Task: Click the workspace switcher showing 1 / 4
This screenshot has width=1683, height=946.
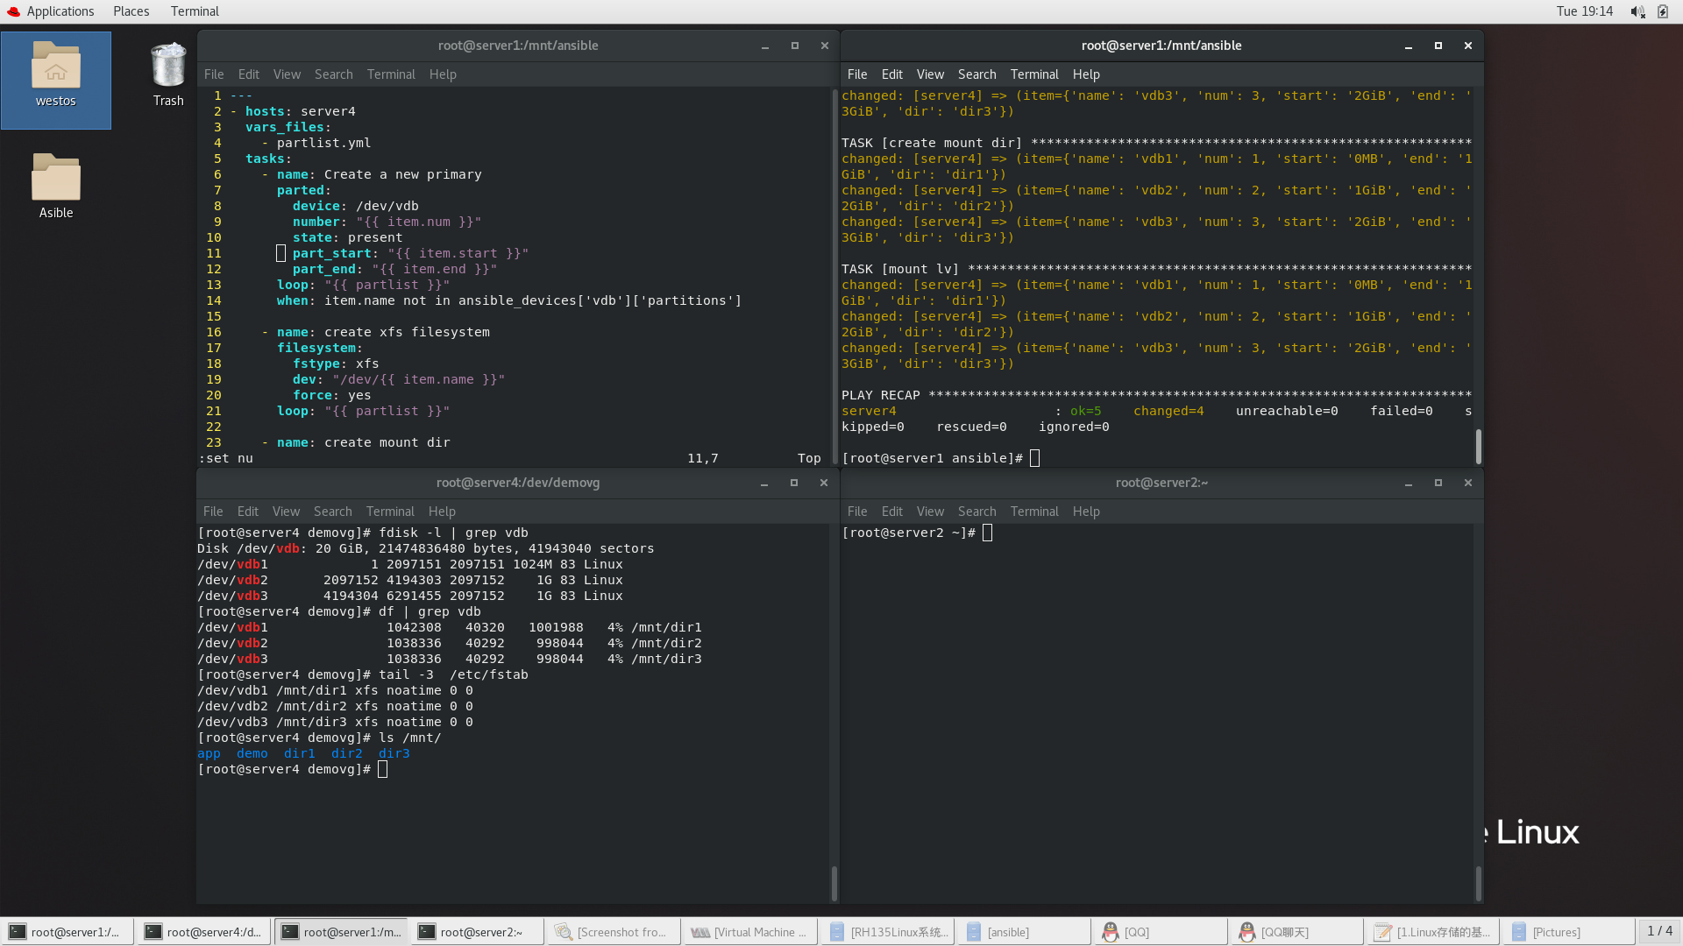Action: 1658,931
